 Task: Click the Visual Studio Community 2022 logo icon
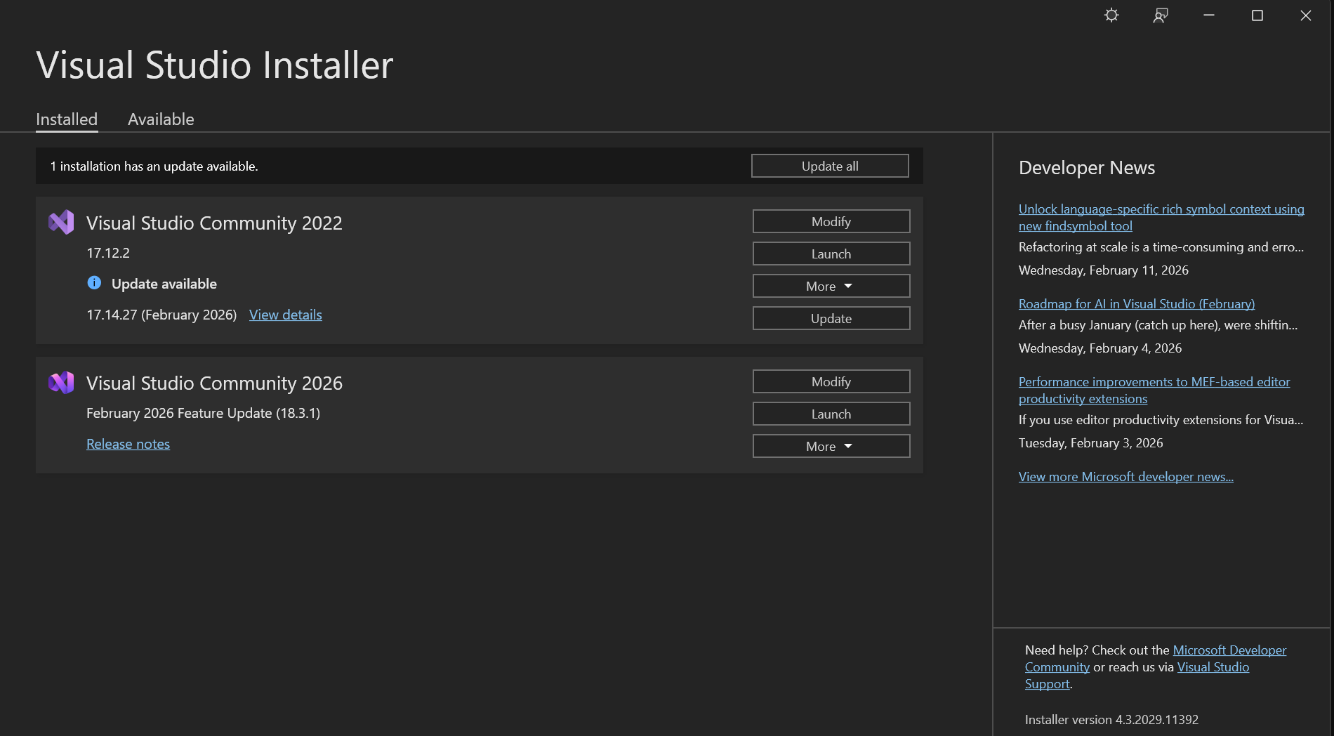[61, 222]
